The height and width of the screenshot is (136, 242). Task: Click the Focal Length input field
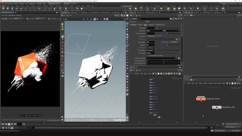click(150, 42)
